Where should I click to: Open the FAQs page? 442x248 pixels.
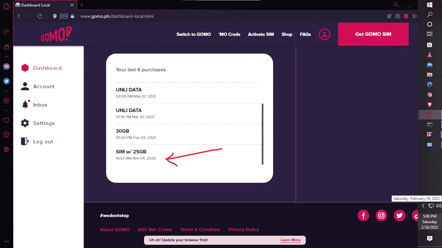coord(305,34)
